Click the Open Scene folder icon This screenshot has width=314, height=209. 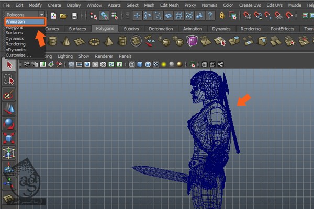[x=63, y=15]
